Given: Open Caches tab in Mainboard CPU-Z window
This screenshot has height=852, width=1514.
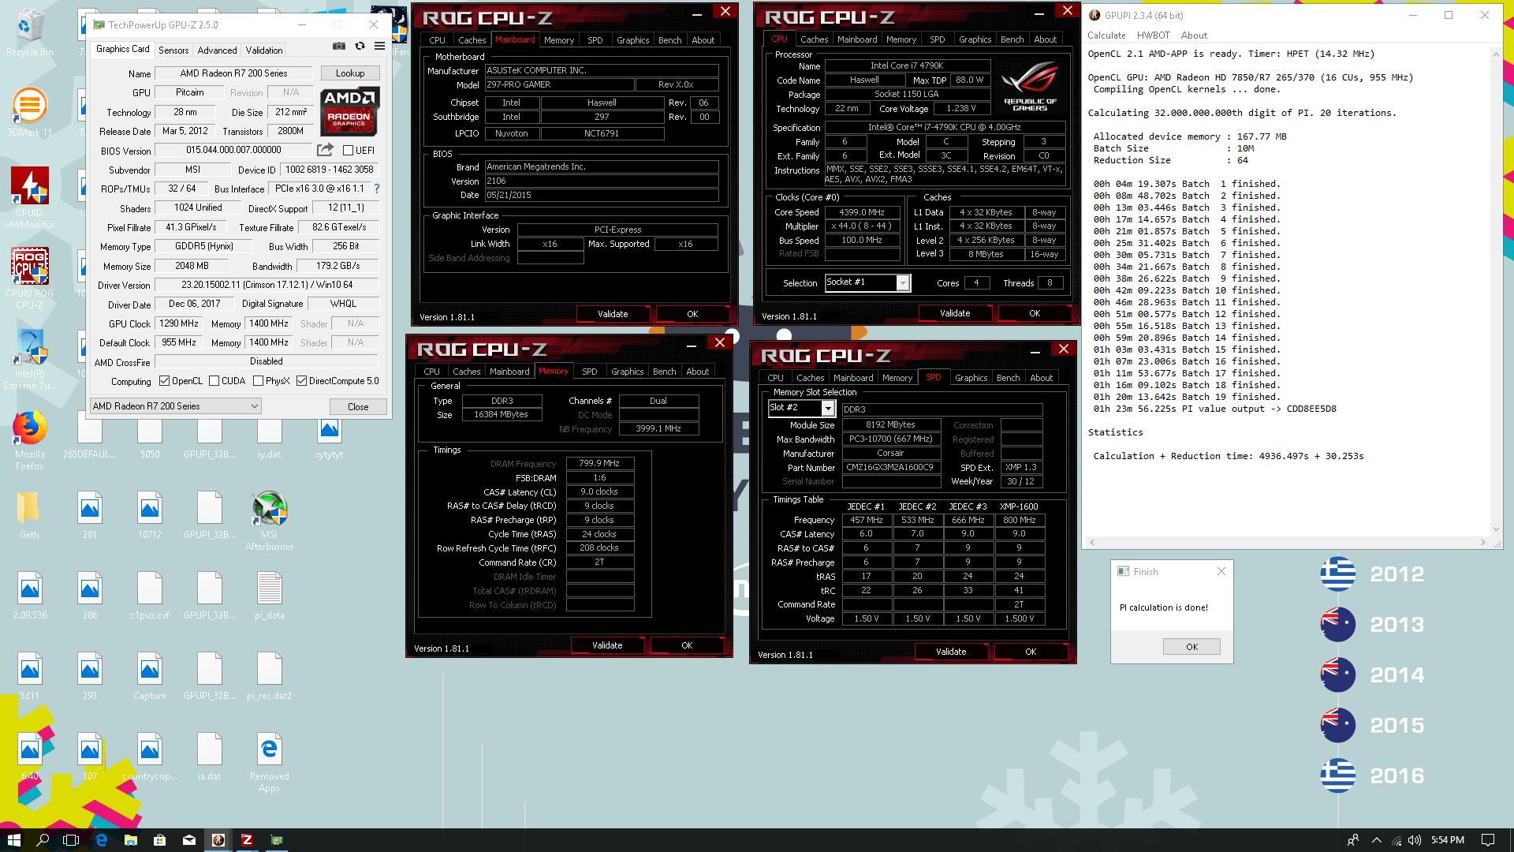Looking at the screenshot, I should [x=472, y=39].
